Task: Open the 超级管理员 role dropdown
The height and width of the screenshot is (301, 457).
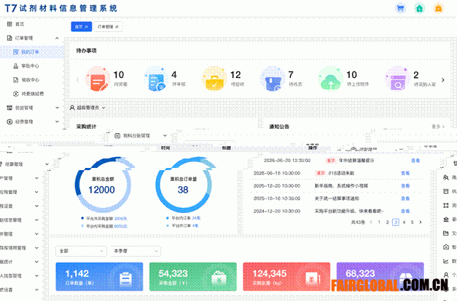Action: click(87, 108)
